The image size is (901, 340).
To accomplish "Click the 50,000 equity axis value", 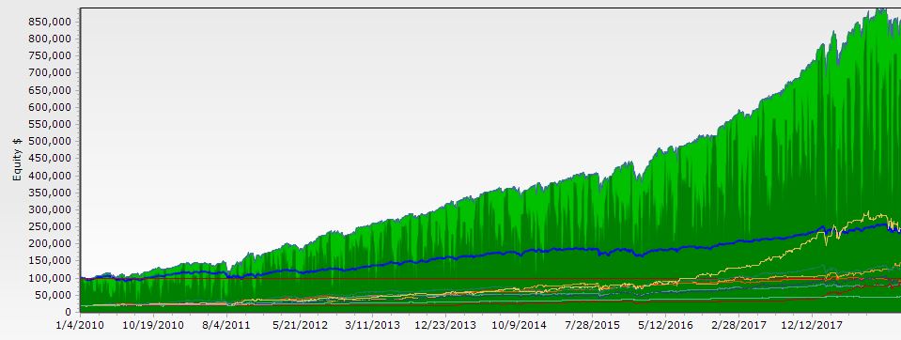I will (52, 295).
